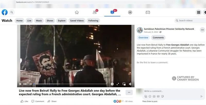Toggle picture-in-picture mini player
This screenshot has height=105, width=206.
coord(124,84)
